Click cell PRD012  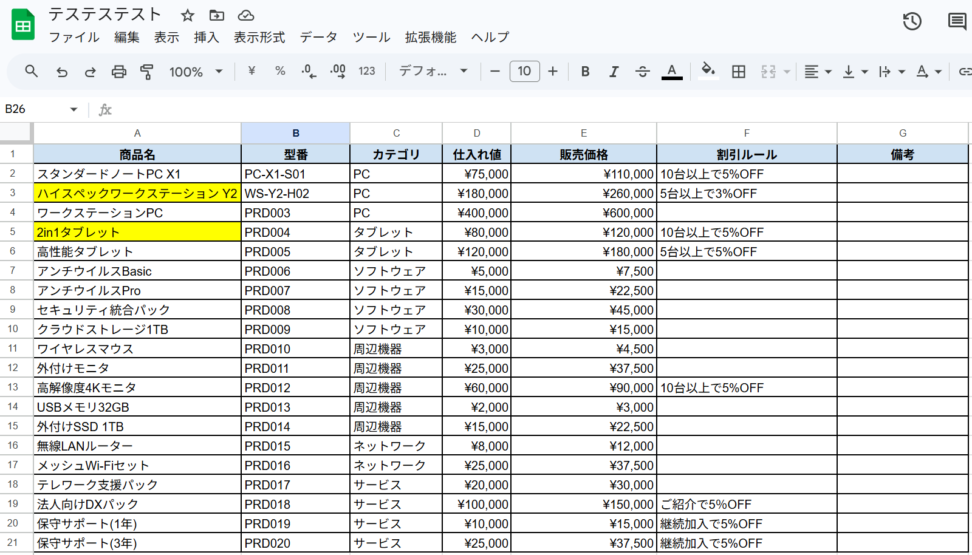(296, 387)
